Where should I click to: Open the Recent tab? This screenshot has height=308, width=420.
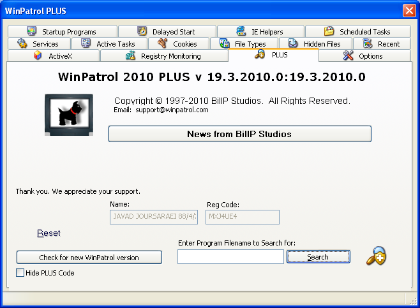tap(382, 43)
